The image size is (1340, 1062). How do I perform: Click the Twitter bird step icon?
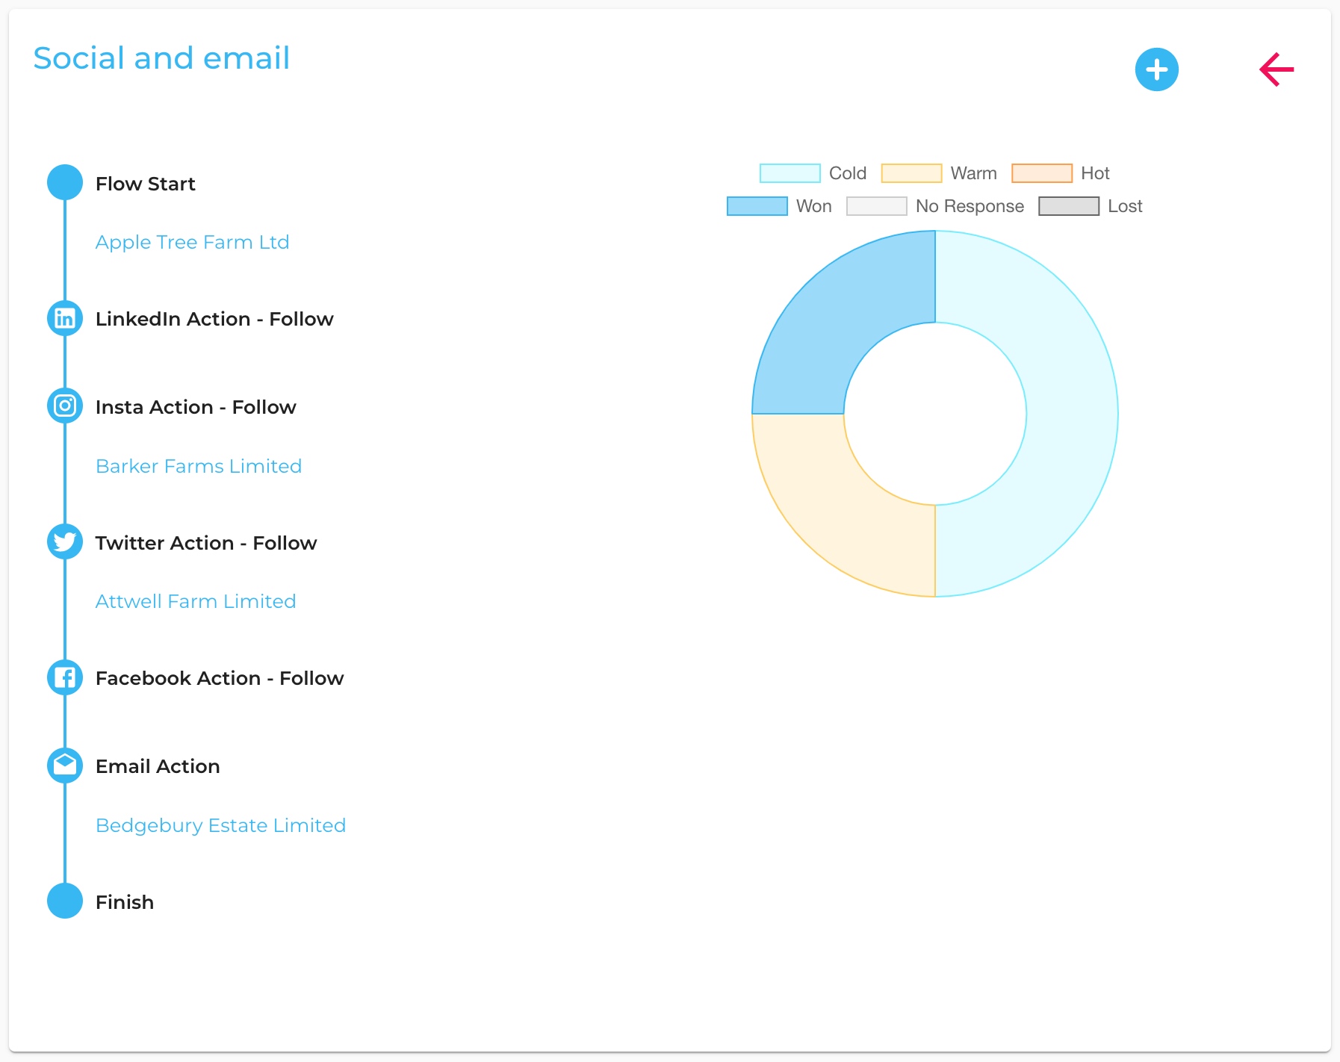pyautogui.click(x=65, y=541)
